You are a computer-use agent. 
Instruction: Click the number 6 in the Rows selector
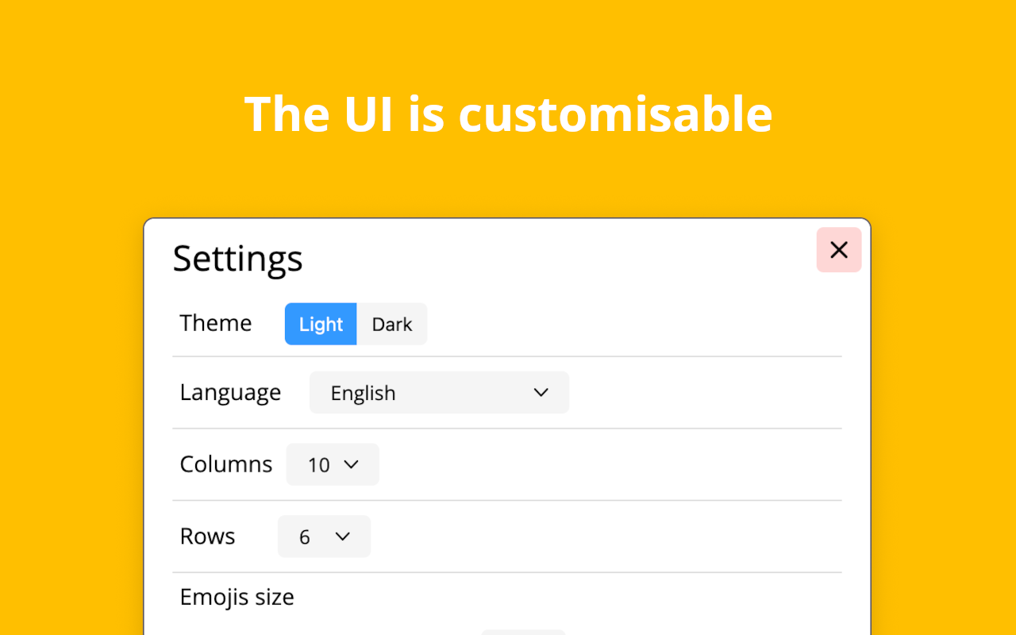pyautogui.click(x=305, y=537)
